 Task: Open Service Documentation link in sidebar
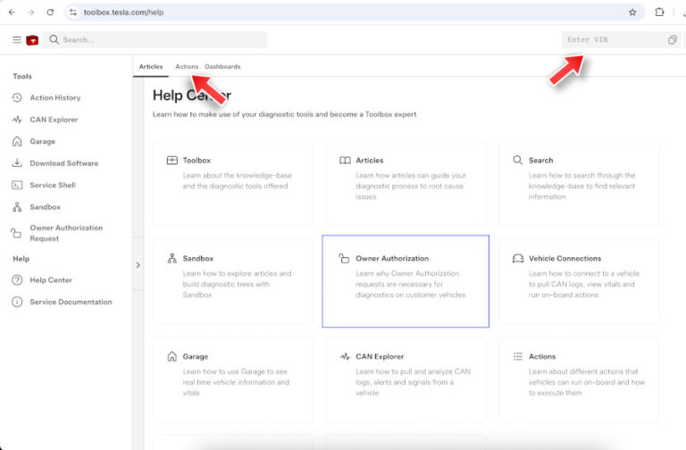click(71, 302)
